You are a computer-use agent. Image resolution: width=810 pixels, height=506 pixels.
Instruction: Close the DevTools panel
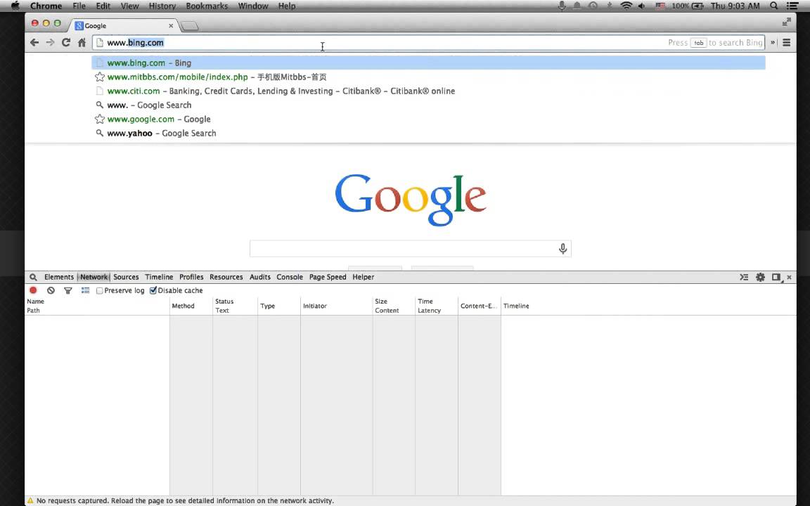[790, 278]
